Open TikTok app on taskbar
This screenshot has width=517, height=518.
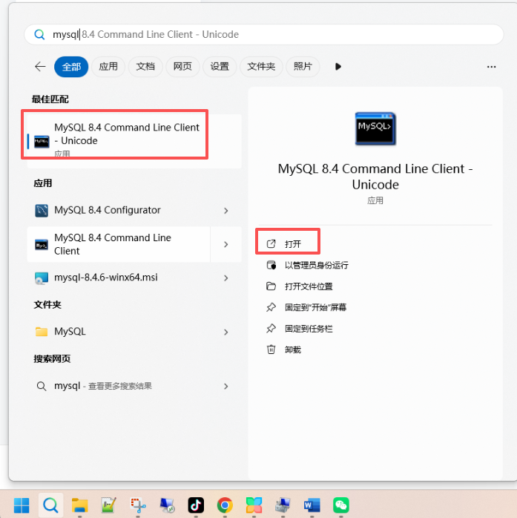(x=196, y=505)
